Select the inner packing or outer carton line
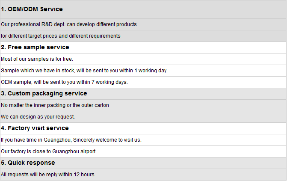The width and height of the screenshot is (287, 181). pos(55,105)
